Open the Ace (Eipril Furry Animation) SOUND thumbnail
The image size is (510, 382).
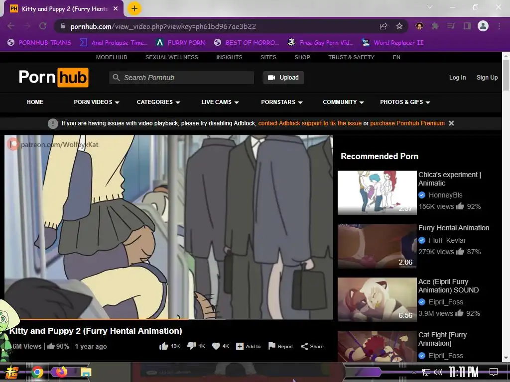click(377, 299)
